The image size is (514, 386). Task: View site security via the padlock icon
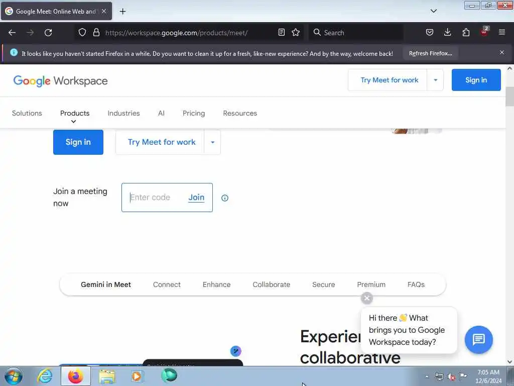pyautogui.click(x=96, y=32)
